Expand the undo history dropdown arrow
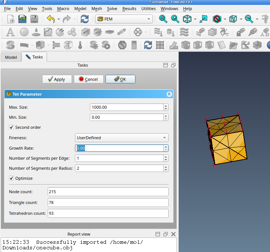Image resolution: width=270 pixels, height=252 pixels. (x=59, y=19)
